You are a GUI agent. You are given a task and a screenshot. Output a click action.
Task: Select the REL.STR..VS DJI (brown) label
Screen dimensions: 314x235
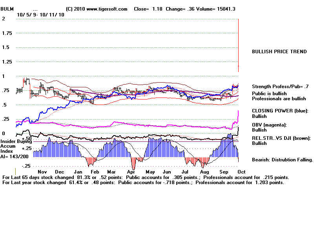tap(281, 138)
